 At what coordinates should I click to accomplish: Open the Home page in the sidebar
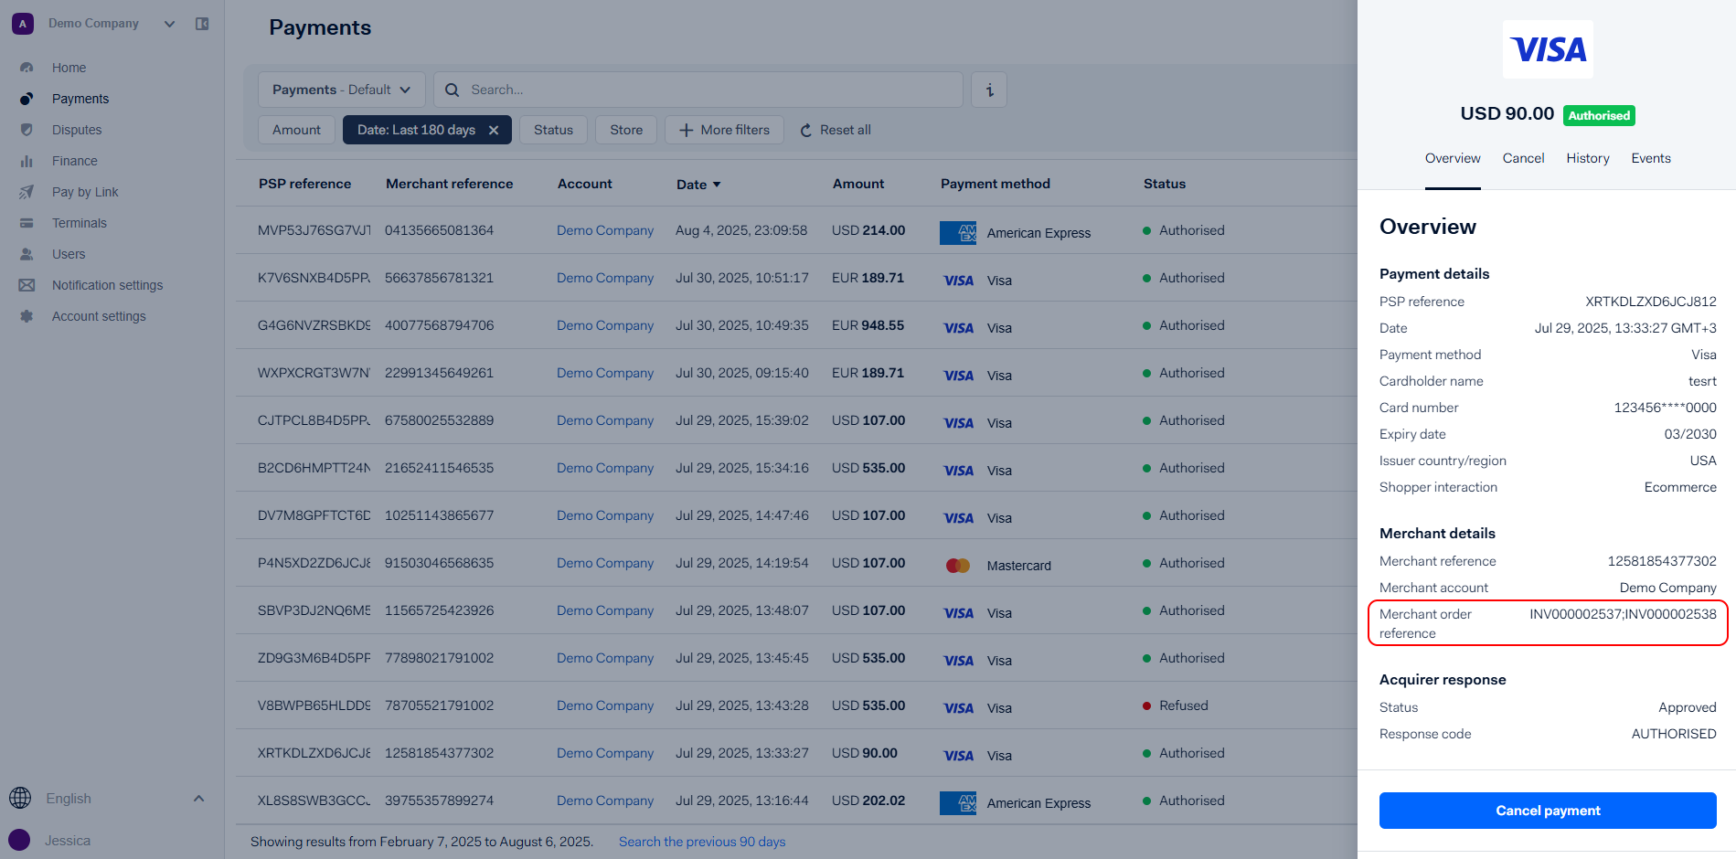69,68
